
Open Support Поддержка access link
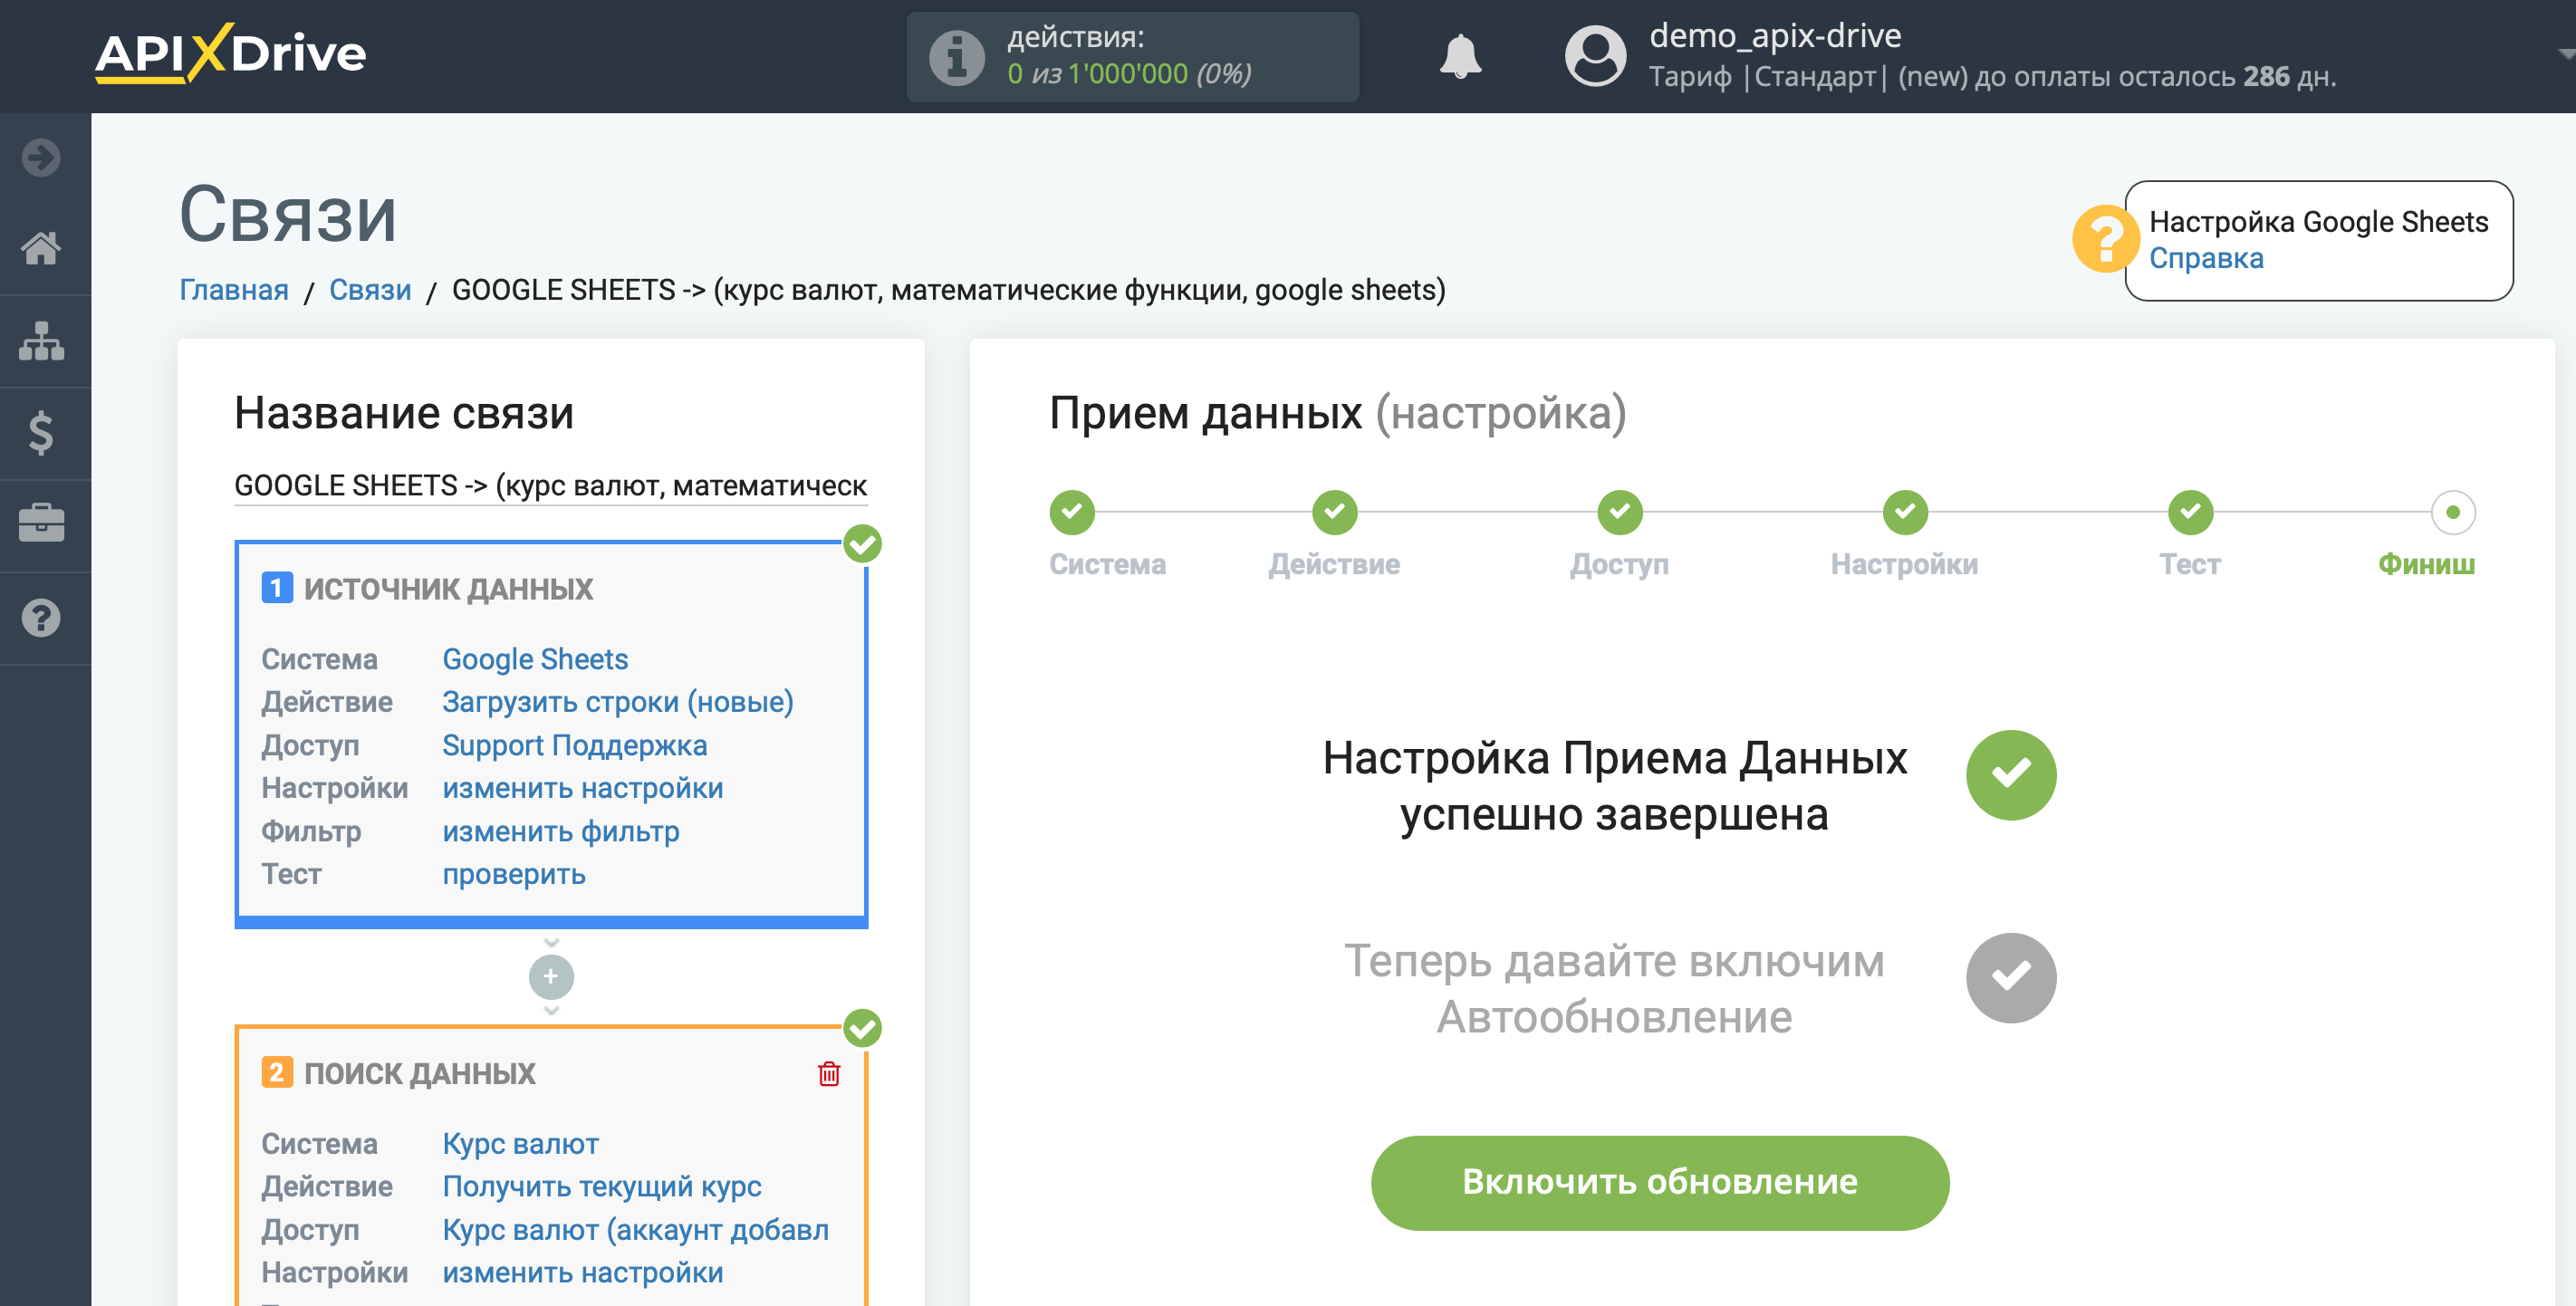pos(574,745)
